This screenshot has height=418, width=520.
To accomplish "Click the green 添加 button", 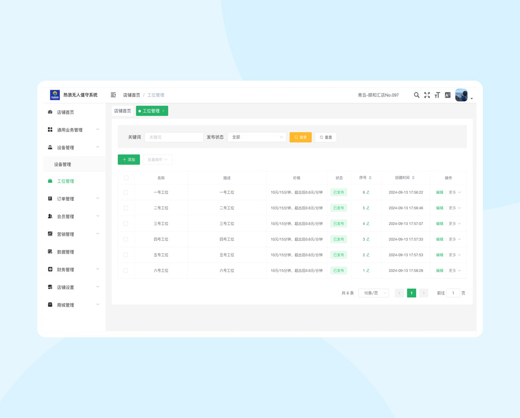I will pyautogui.click(x=129, y=160).
